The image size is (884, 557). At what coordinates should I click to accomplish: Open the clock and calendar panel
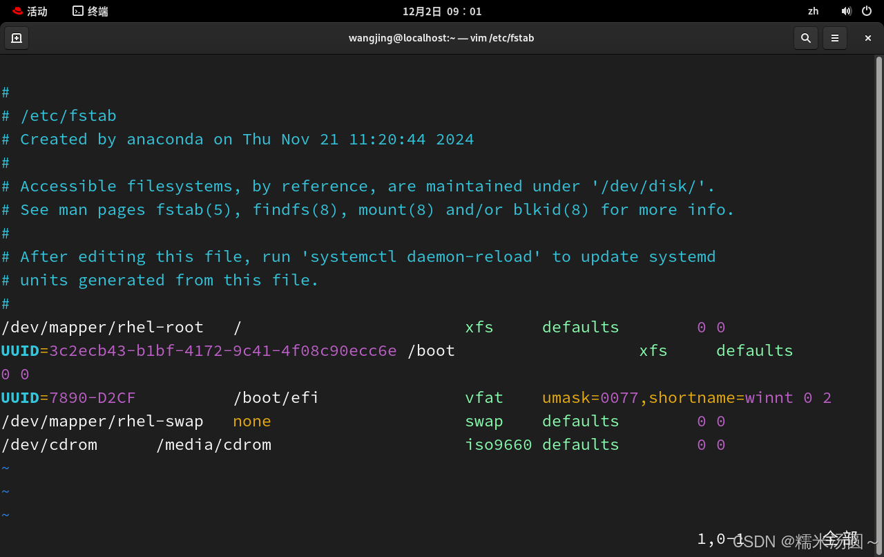pyautogui.click(x=442, y=11)
